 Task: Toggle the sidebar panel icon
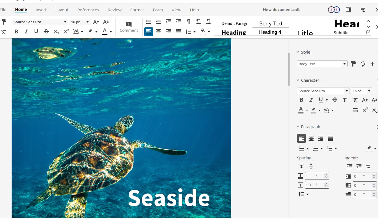click(348, 10)
